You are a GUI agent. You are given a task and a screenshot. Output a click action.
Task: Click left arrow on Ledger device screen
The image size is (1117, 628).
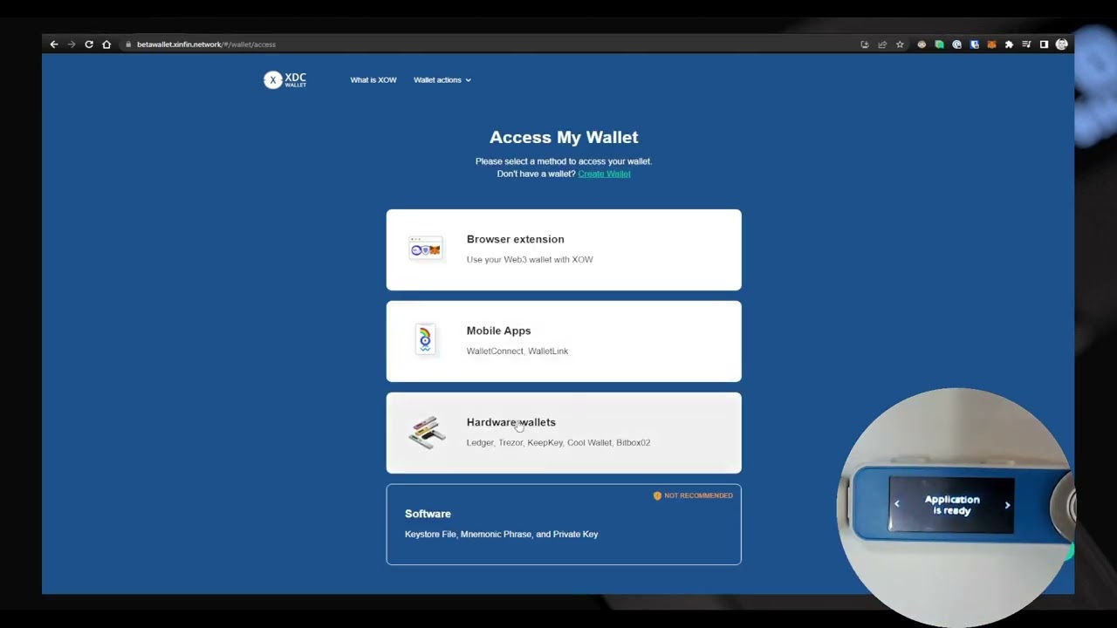pos(897,504)
